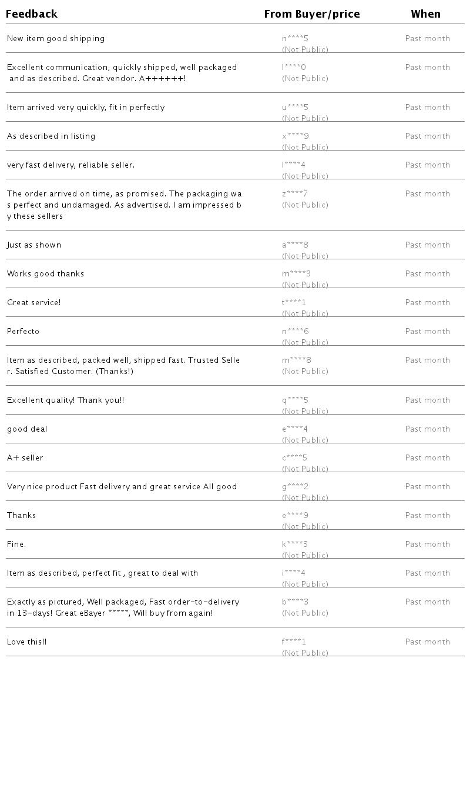Image resolution: width=470 pixels, height=788 pixels.
Task: Click the From Buyer/price column header
Action: (x=312, y=14)
